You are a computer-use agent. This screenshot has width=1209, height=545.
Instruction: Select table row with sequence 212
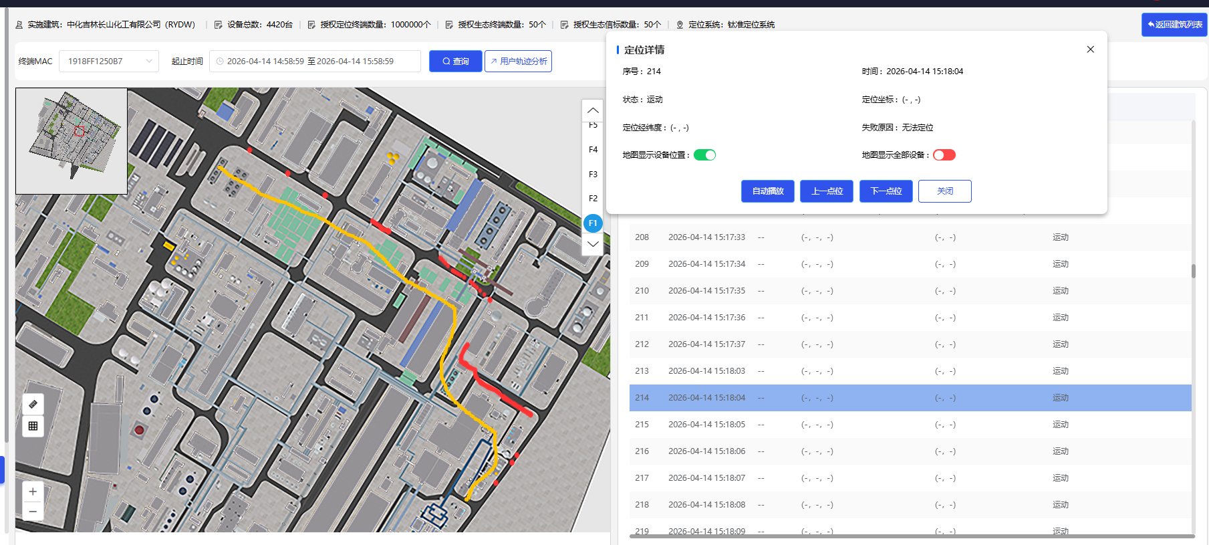910,344
